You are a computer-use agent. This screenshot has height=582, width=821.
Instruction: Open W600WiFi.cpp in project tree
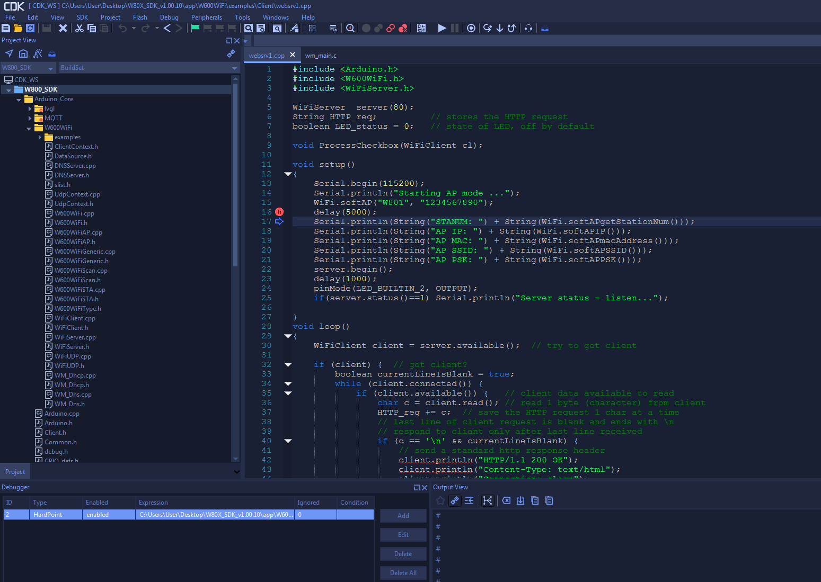point(74,213)
